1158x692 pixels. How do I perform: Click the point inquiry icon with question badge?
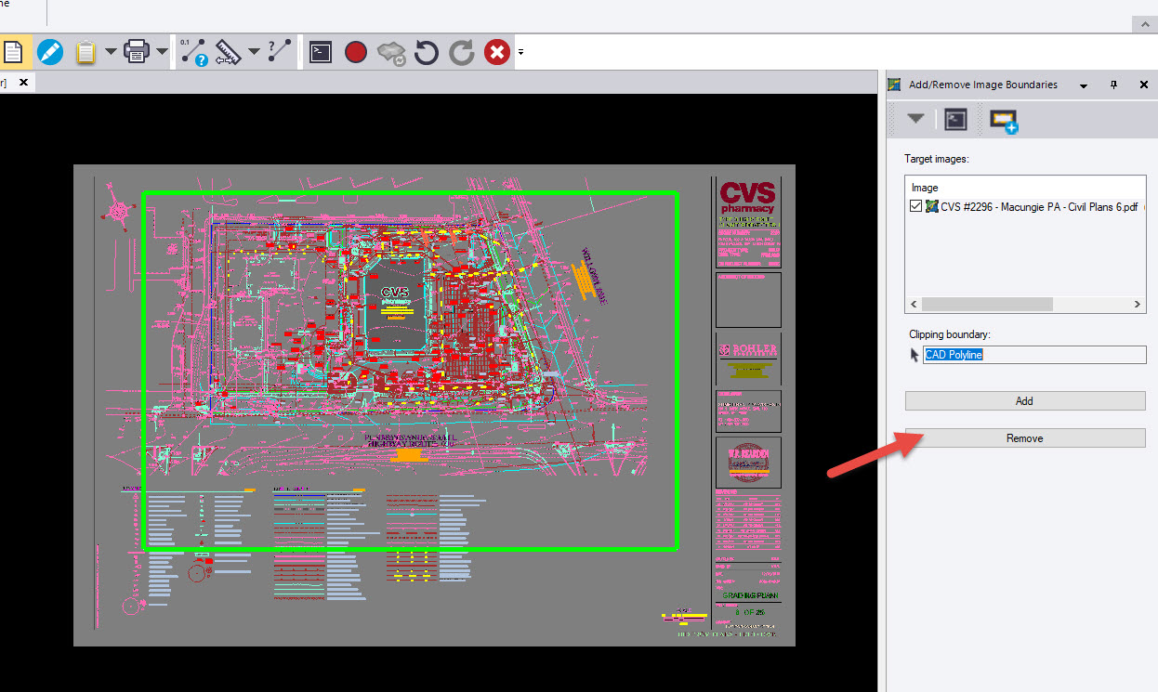(x=193, y=52)
